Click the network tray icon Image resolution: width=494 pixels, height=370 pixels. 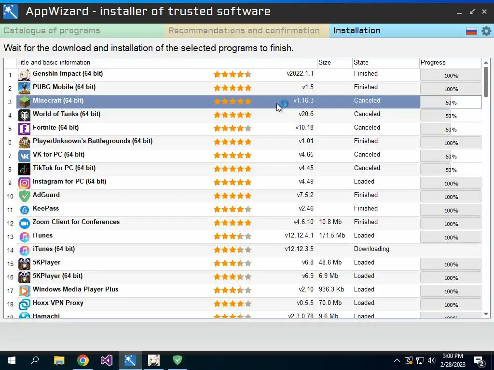[420, 360]
